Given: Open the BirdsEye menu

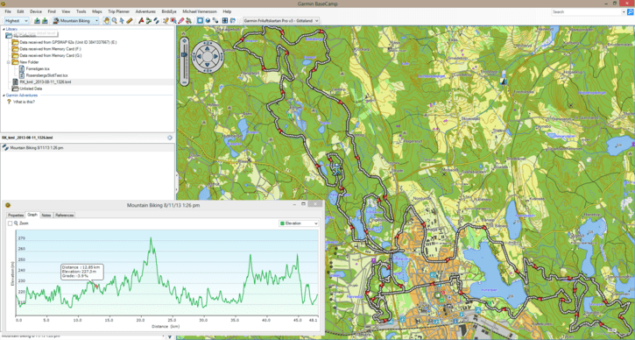Looking at the screenshot, I should (169, 11).
